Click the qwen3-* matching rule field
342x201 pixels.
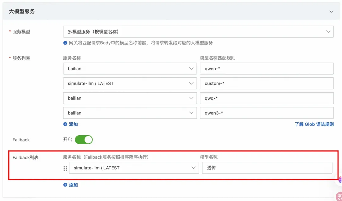coord(267,113)
